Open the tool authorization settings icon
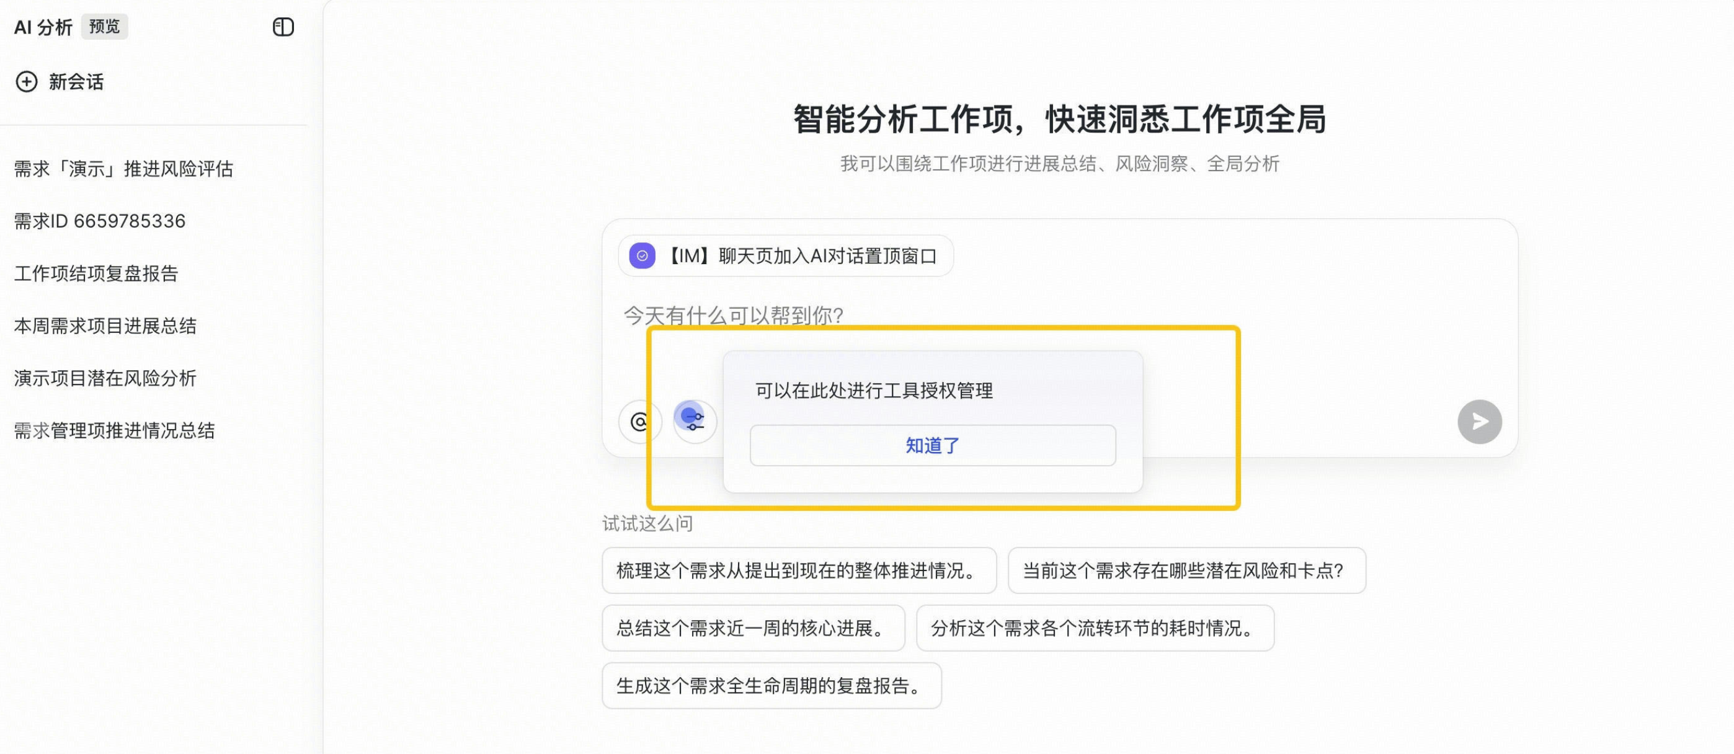The width and height of the screenshot is (1734, 754). pyautogui.click(x=695, y=422)
